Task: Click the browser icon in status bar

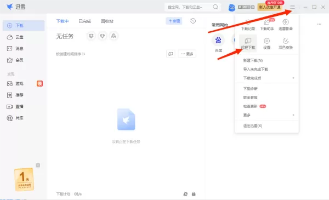Action: click(185, 194)
